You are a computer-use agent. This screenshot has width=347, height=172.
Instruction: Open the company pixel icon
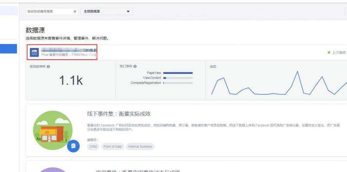tap(34, 52)
